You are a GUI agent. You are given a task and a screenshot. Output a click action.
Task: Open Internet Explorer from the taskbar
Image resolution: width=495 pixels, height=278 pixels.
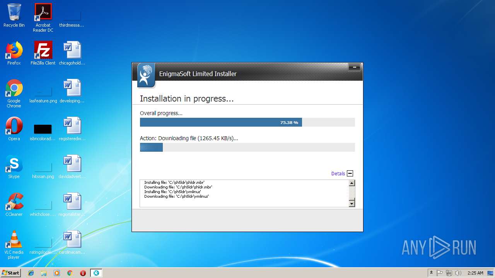coord(31,273)
